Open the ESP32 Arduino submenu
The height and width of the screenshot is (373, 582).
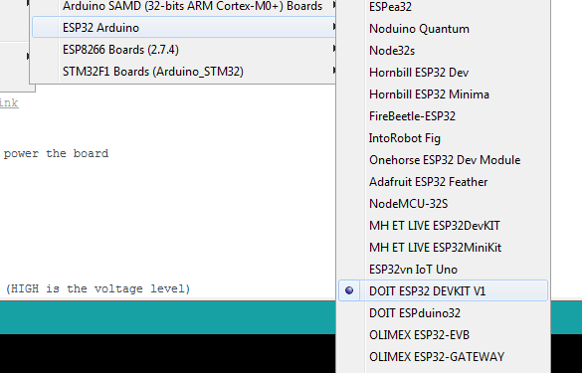pyautogui.click(x=184, y=28)
